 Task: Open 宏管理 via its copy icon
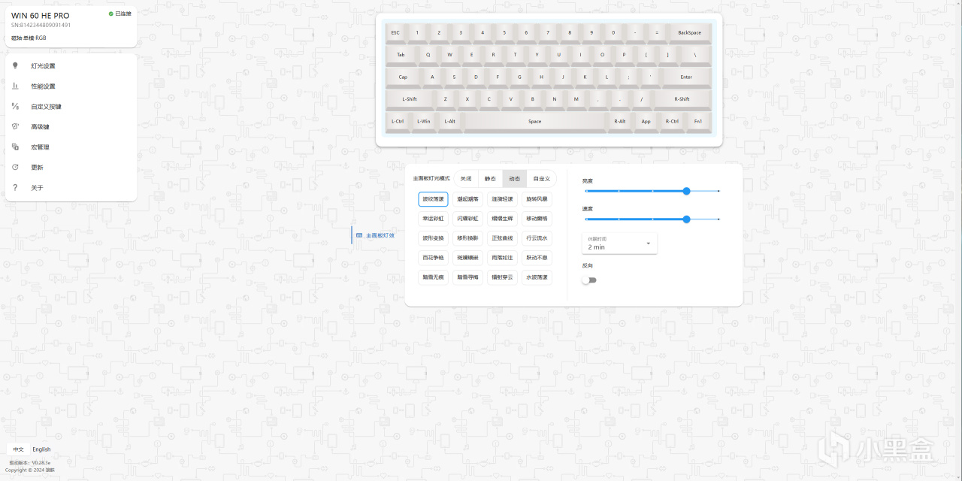[15, 147]
